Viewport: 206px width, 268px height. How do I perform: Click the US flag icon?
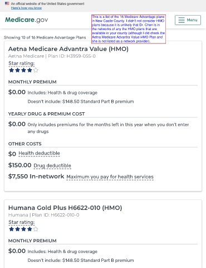7,3
